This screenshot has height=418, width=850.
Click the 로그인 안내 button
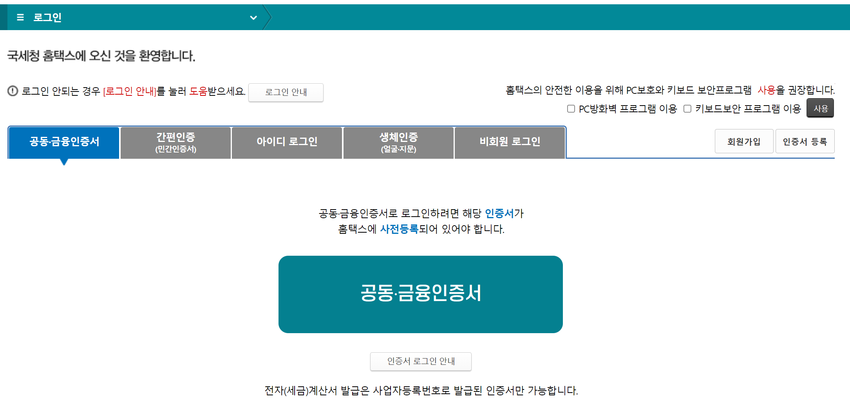[286, 93]
